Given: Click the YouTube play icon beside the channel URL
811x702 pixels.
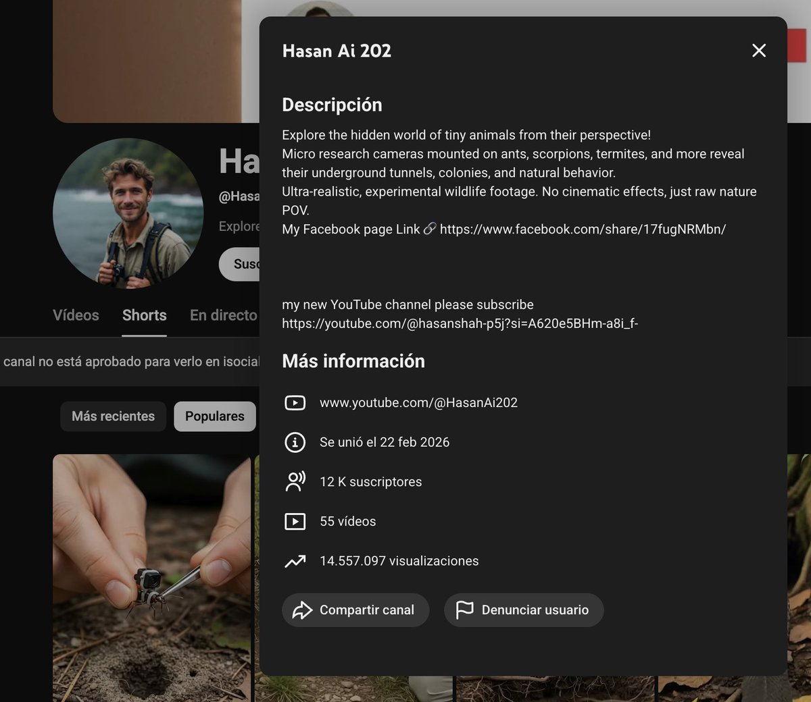Looking at the screenshot, I should point(295,403).
